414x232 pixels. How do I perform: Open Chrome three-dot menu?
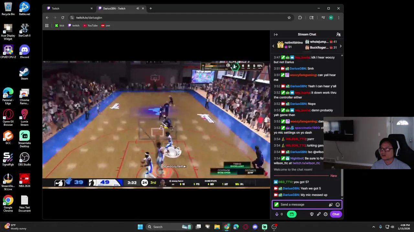click(339, 18)
